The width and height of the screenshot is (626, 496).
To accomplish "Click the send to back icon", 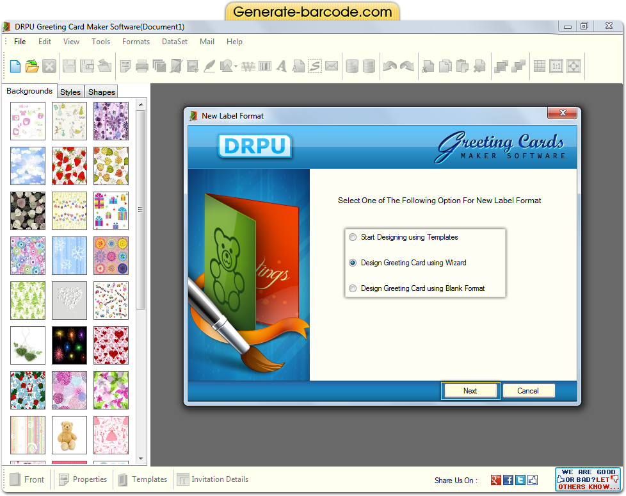I will [518, 66].
